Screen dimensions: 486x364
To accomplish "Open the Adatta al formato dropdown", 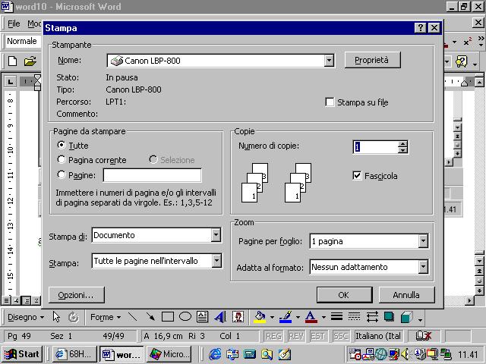I will pos(423,267).
